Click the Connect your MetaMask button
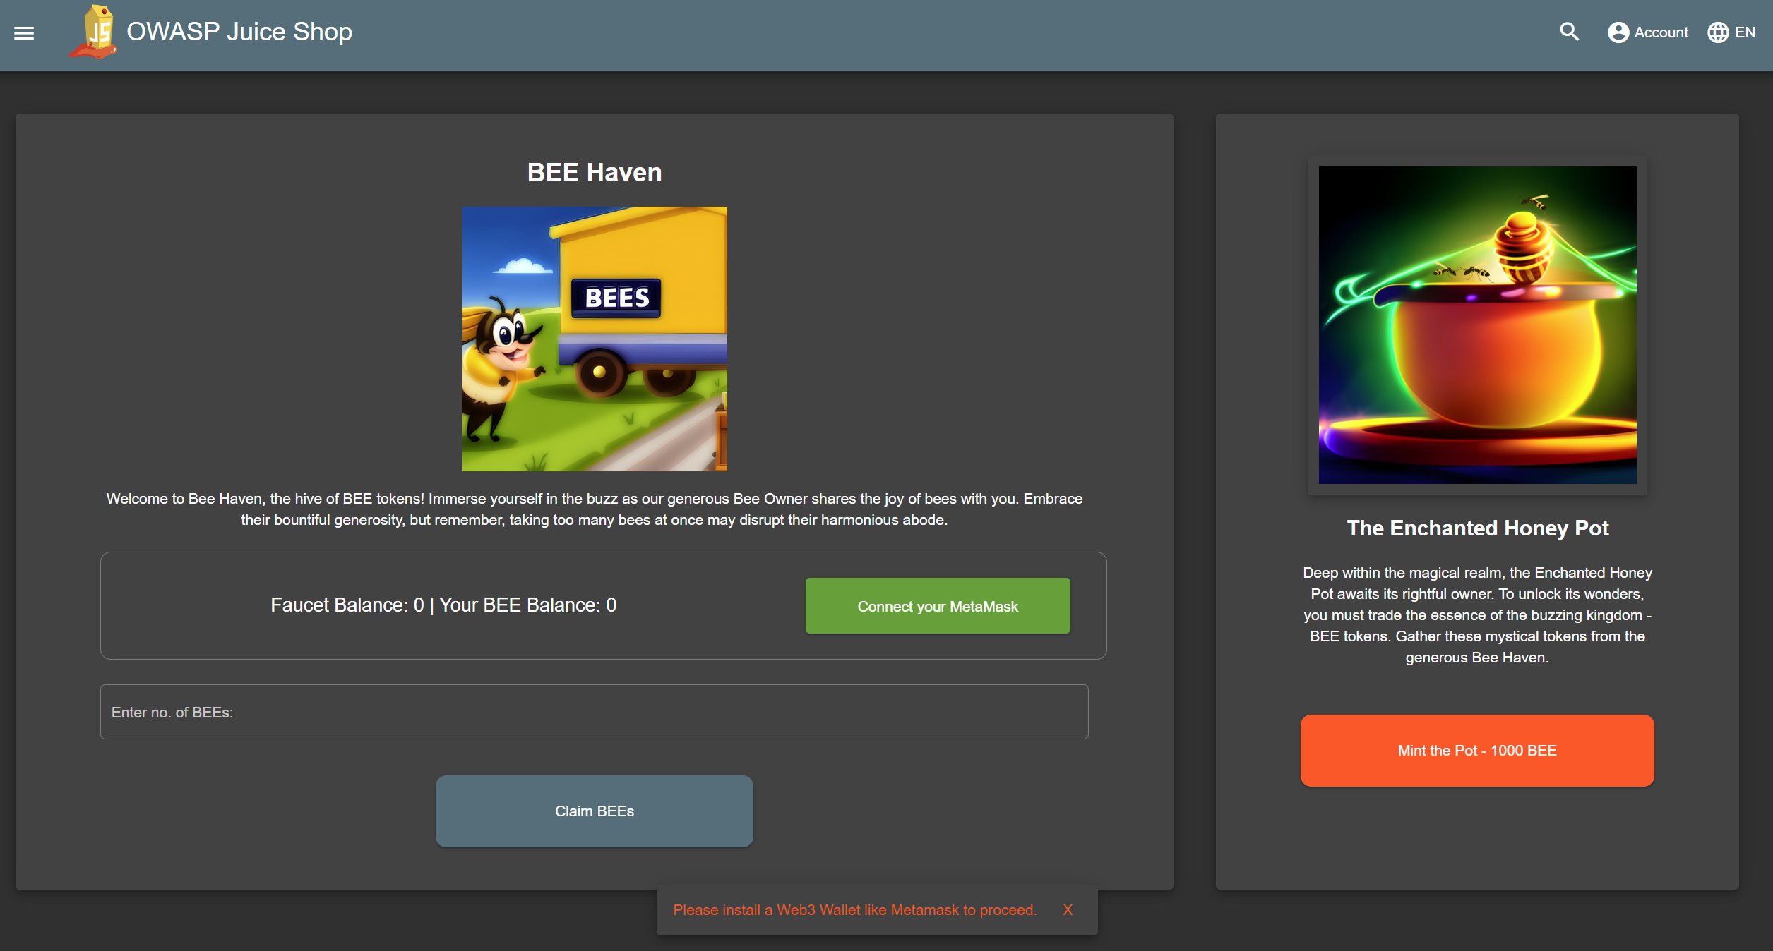Image resolution: width=1773 pixels, height=951 pixels. [937, 605]
